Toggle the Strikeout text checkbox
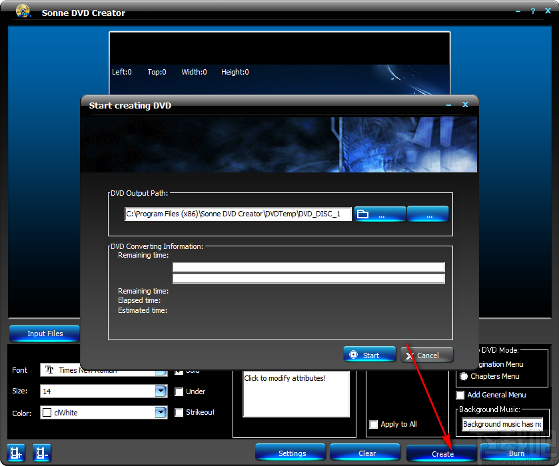The width and height of the screenshot is (559, 466). (x=179, y=412)
